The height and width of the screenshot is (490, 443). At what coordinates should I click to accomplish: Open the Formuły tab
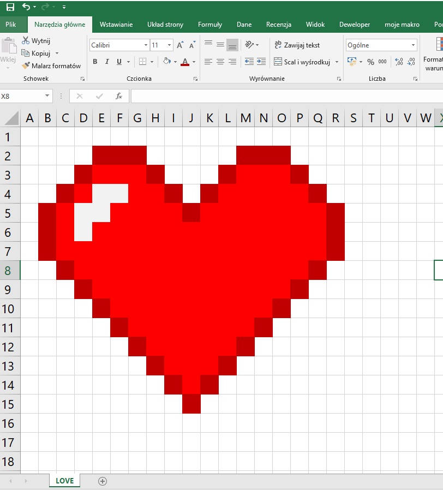(210, 25)
